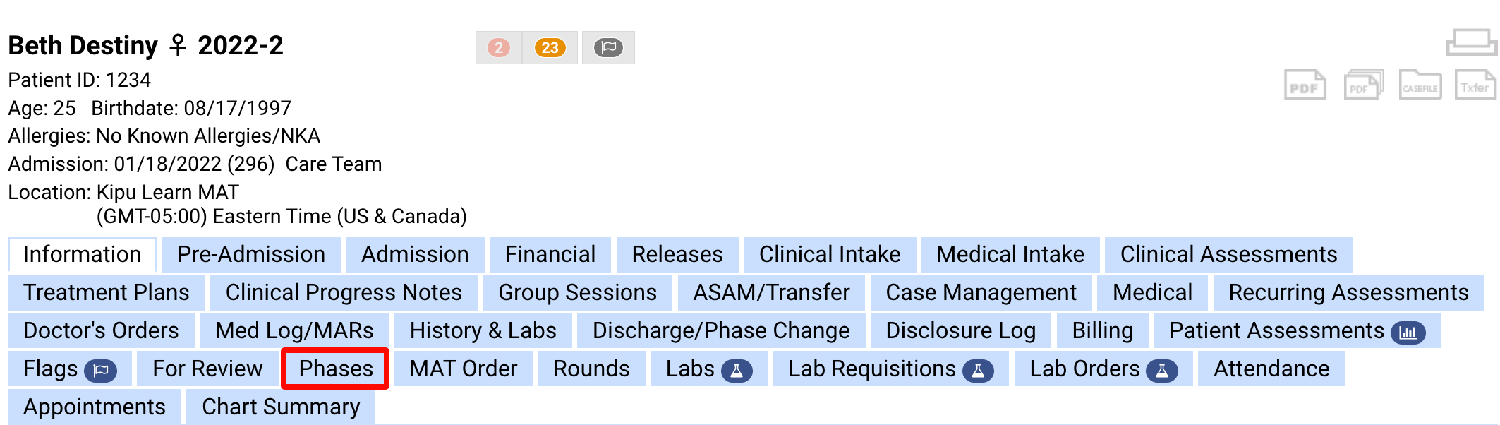Image resolution: width=1500 pixels, height=425 pixels.
Task: Click the beaker icon on Lab Requisitions
Action: 977,369
